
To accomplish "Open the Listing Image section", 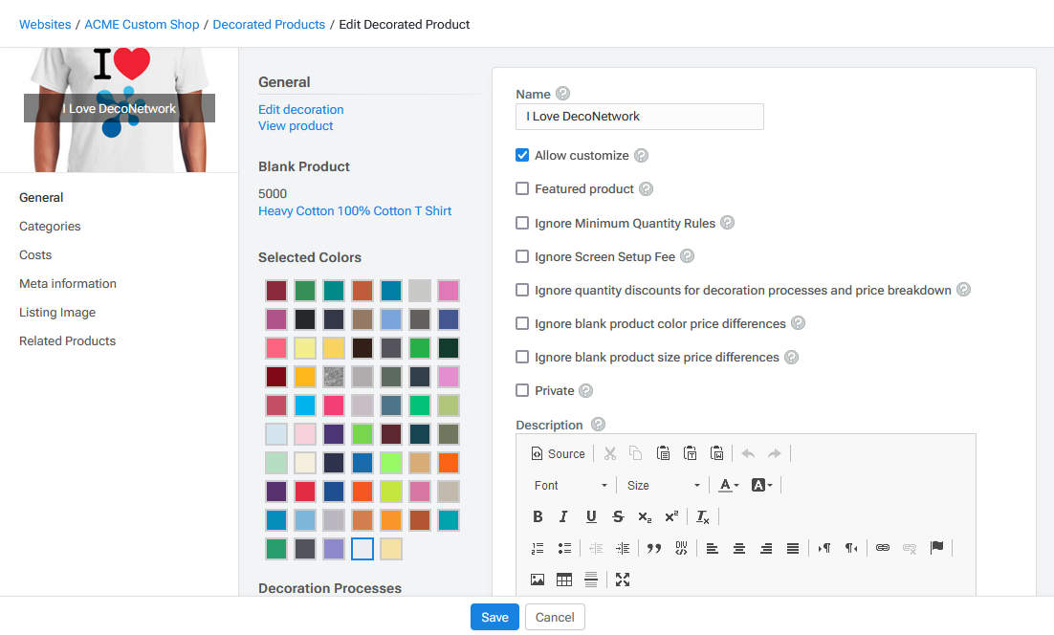I will [57, 313].
